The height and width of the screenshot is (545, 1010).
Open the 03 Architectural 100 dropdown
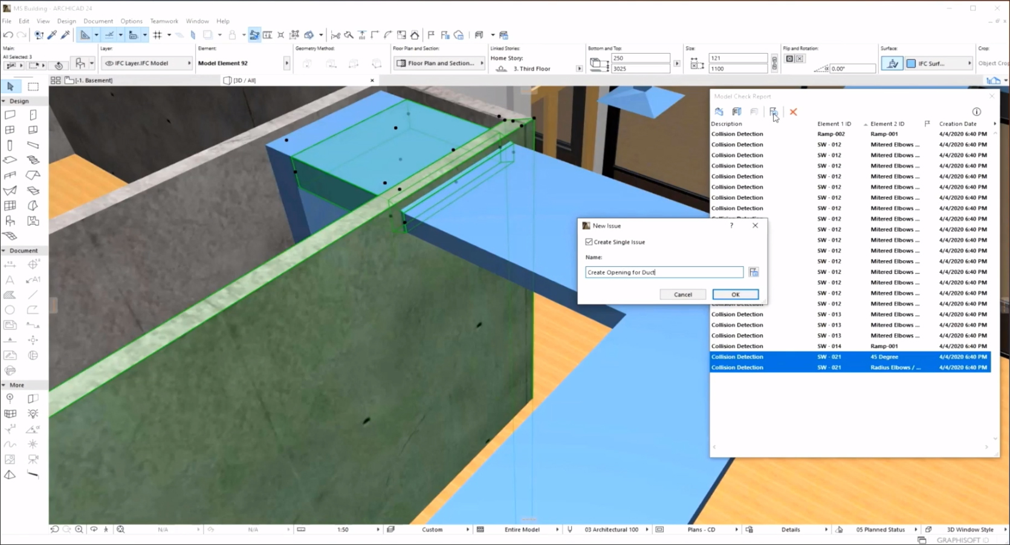612,529
